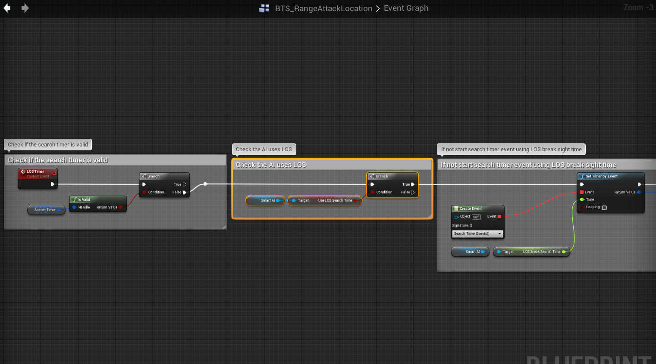This screenshot has width=656, height=364.
Task: Click the reroute node on the execution wire
Action: (205, 184)
